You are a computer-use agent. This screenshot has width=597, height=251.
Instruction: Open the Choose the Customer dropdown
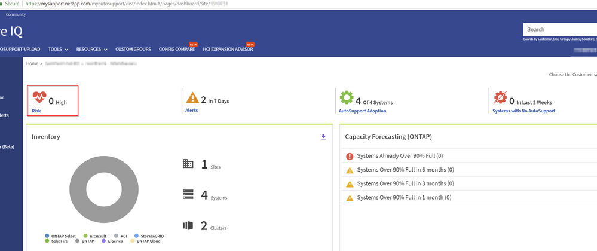(x=572, y=75)
